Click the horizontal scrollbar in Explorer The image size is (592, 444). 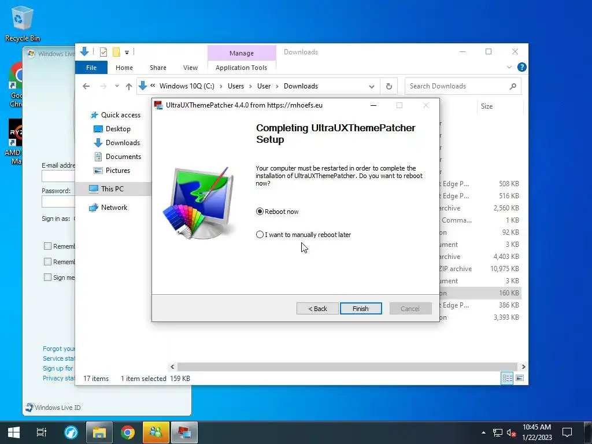tap(347, 367)
